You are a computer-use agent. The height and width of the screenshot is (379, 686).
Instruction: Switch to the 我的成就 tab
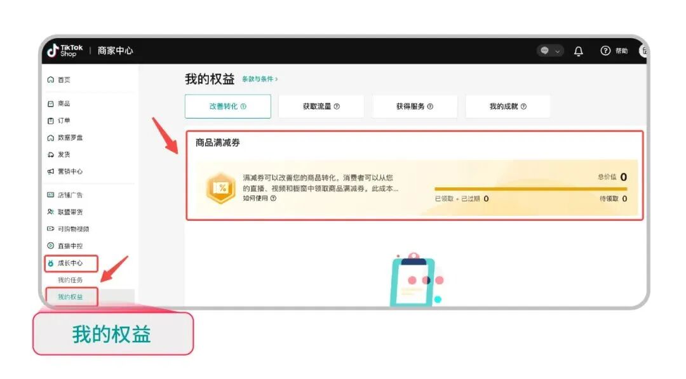click(x=508, y=106)
